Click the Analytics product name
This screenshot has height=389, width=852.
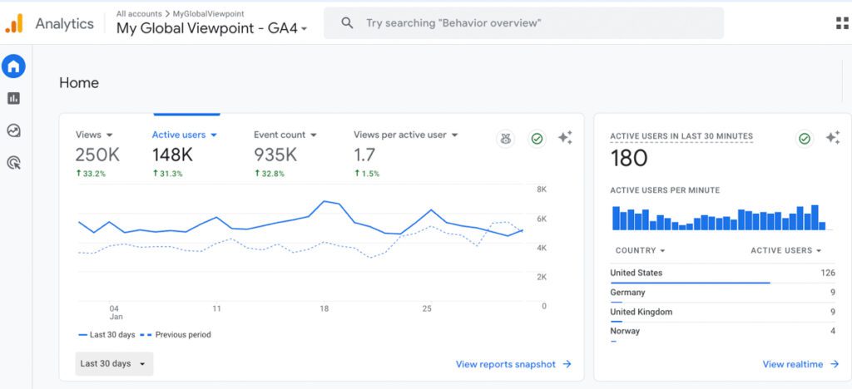click(65, 23)
